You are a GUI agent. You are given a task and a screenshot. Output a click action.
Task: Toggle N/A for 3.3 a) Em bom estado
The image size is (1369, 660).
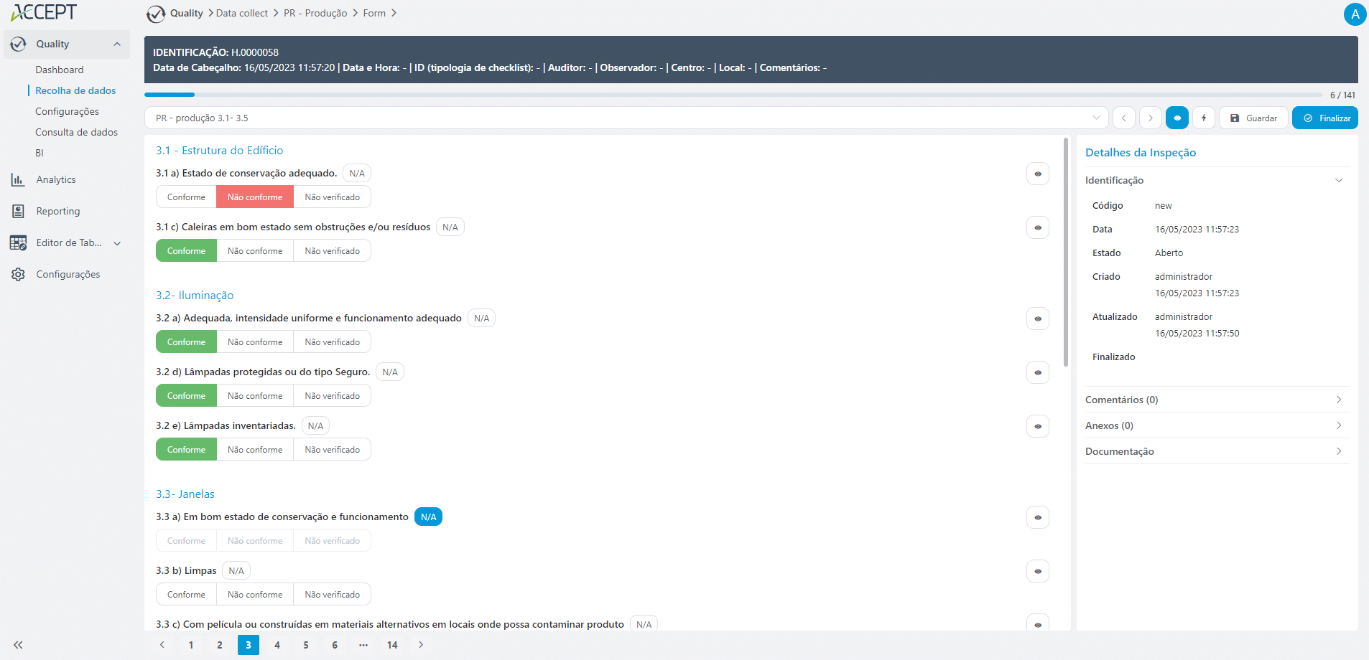click(428, 517)
